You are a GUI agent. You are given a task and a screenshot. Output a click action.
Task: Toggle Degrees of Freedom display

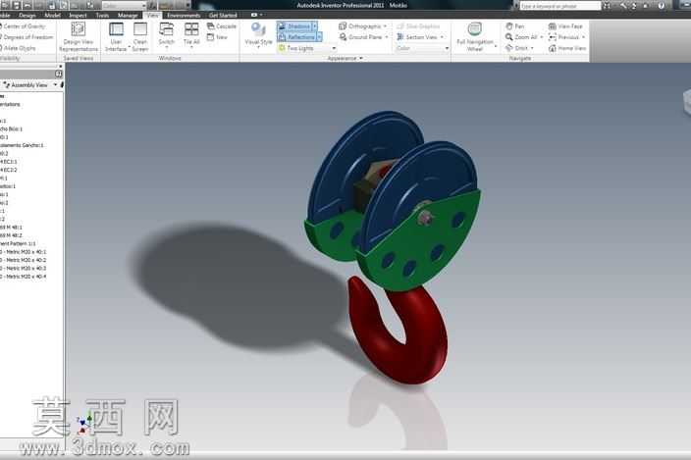27,37
